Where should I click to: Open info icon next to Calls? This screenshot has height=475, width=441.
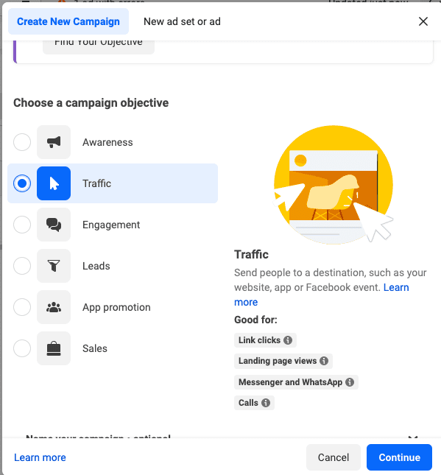[x=266, y=403]
